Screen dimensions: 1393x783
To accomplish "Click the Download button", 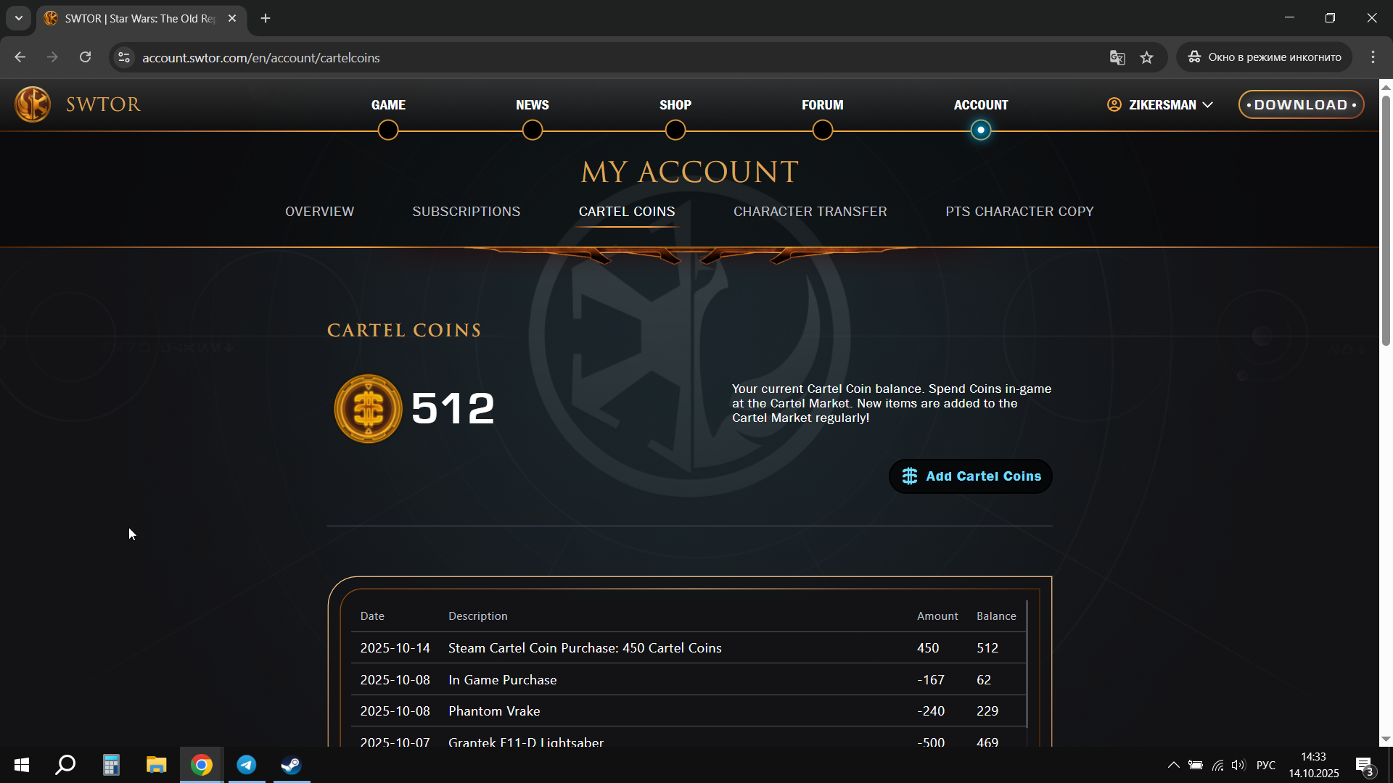I will pos(1301,105).
